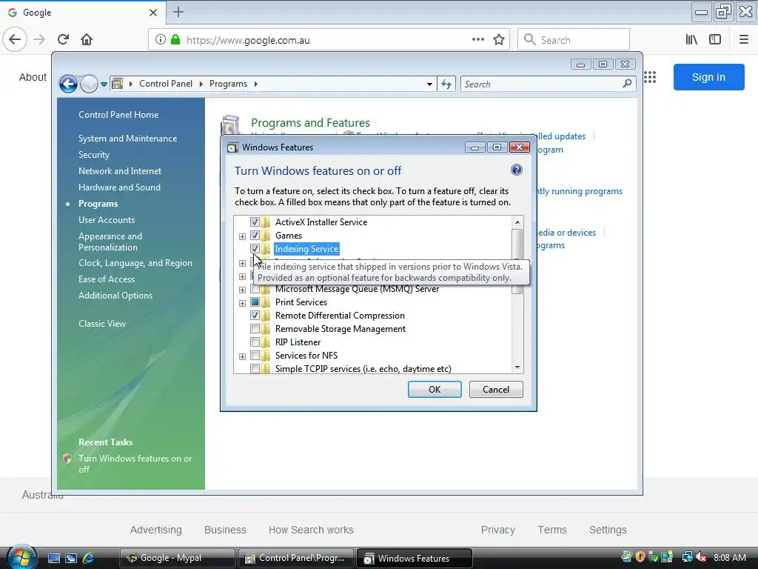
Task: Expand chevron after Control Panel breadcrumb
Action: pos(201,84)
